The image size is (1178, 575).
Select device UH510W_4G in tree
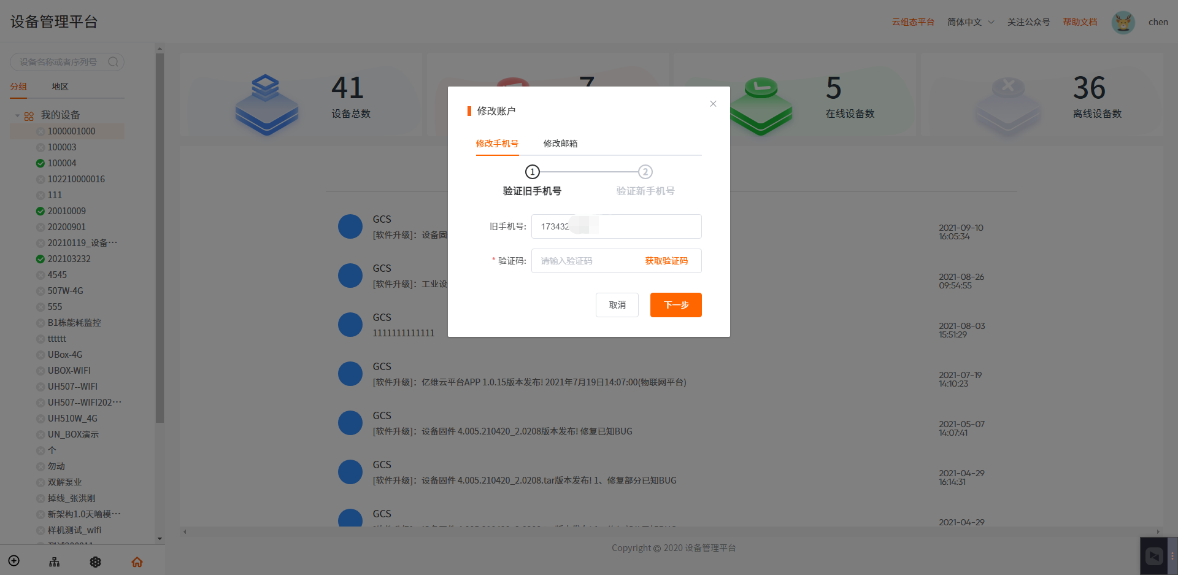coord(72,419)
